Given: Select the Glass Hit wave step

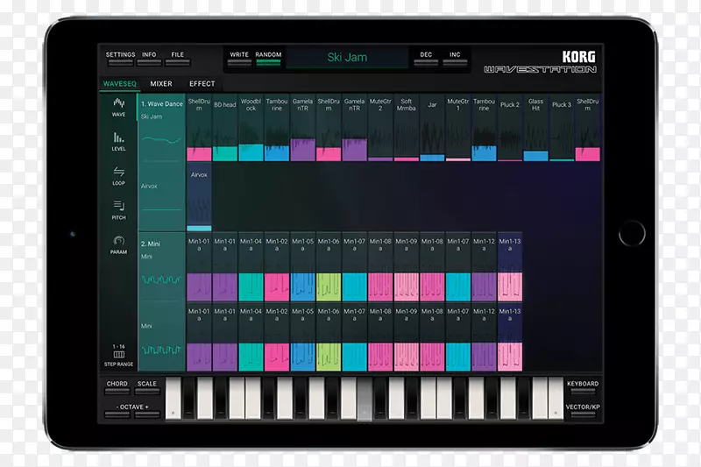Looking at the screenshot, I should 536,128.
